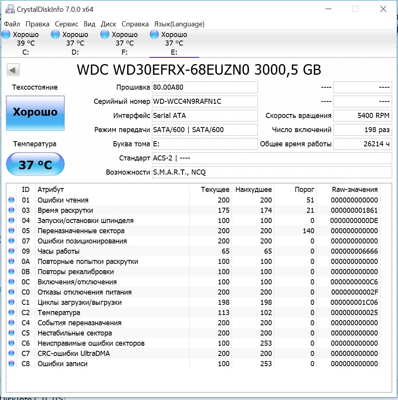Select disk F: status orb
Screen dimensions: 398x400
point(105,35)
